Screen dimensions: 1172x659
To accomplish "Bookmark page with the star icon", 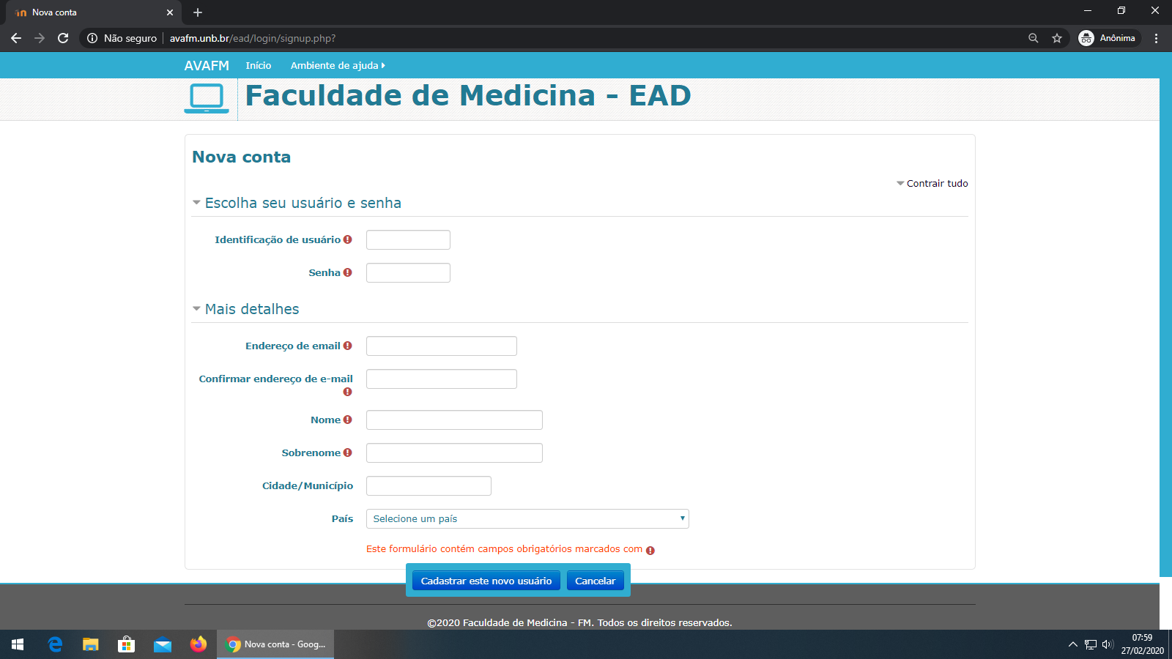I will click(x=1057, y=38).
